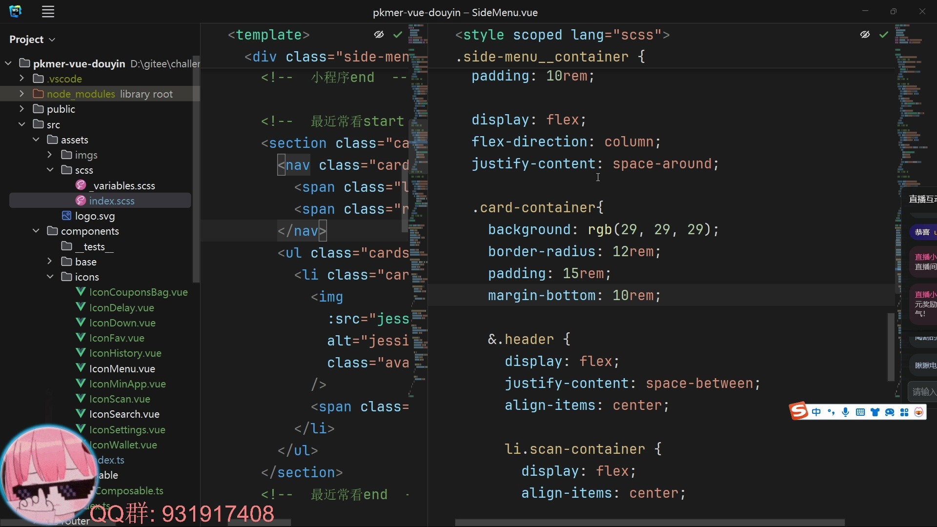Click the Sogou game controller icon
This screenshot has width=937, height=527.
coord(890,412)
